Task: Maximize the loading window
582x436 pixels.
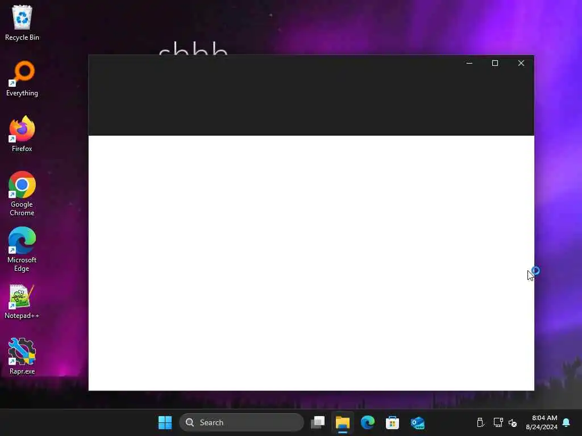Action: (495, 63)
